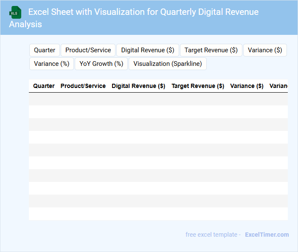Click the Quarter column header
The height and width of the screenshot is (252, 298).
tap(44, 86)
